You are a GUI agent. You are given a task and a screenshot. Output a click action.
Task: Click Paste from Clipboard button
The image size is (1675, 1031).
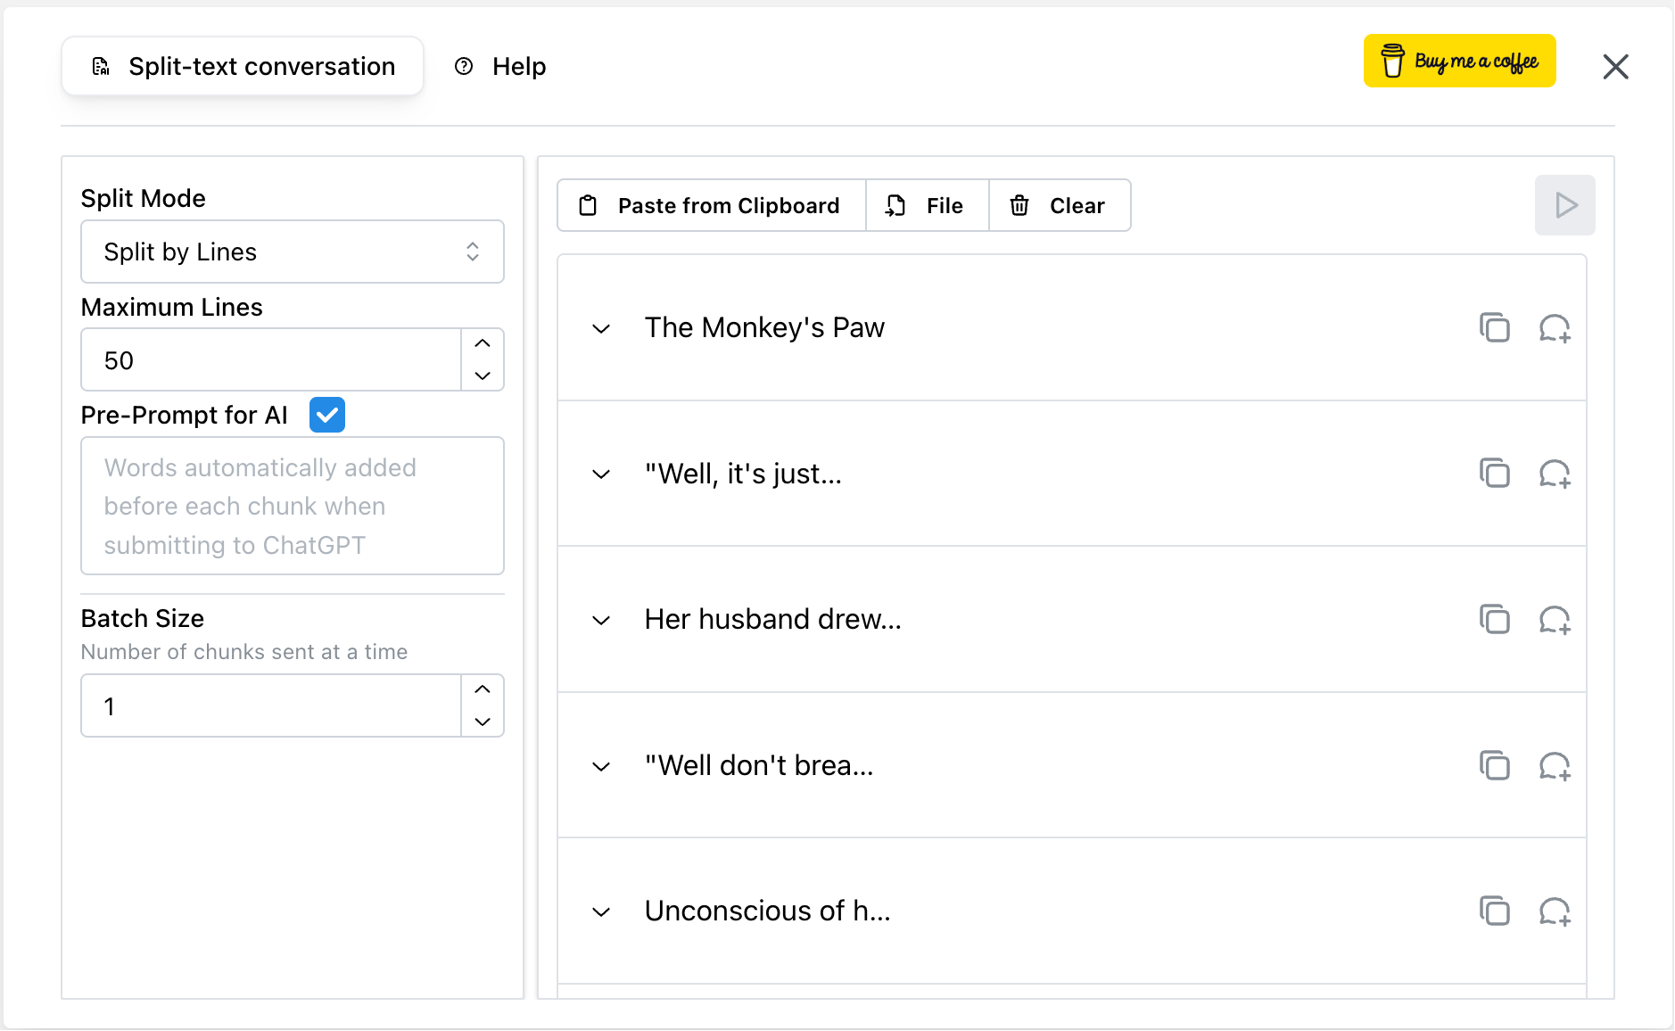tap(711, 205)
